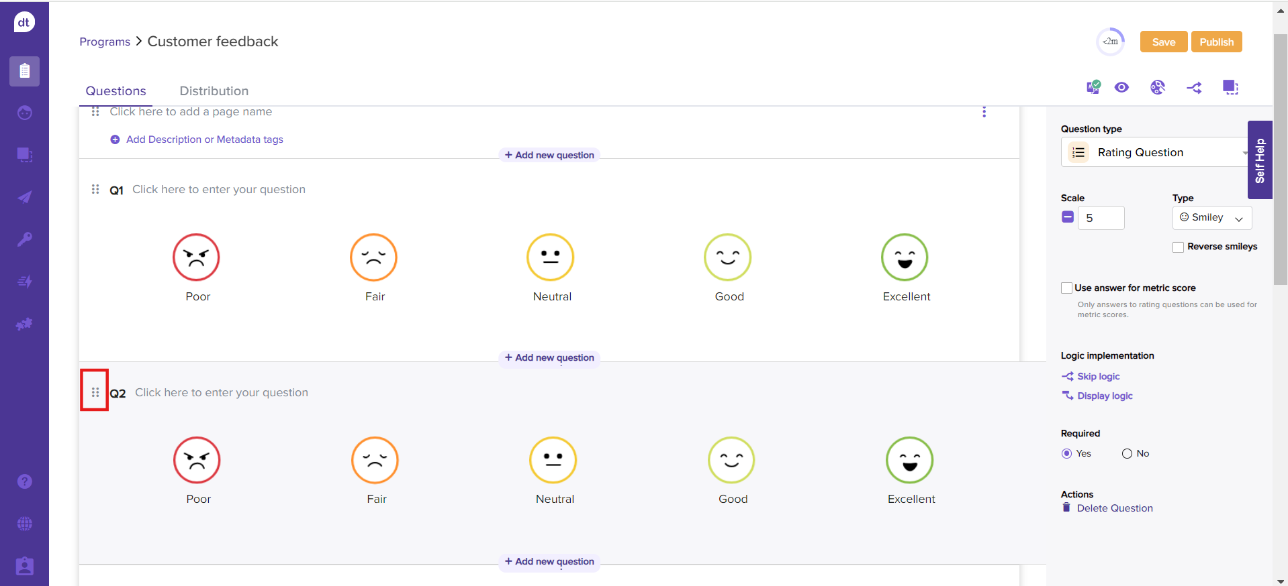Click the preview eye icon in toolbar
This screenshot has width=1288, height=586.
click(1121, 87)
